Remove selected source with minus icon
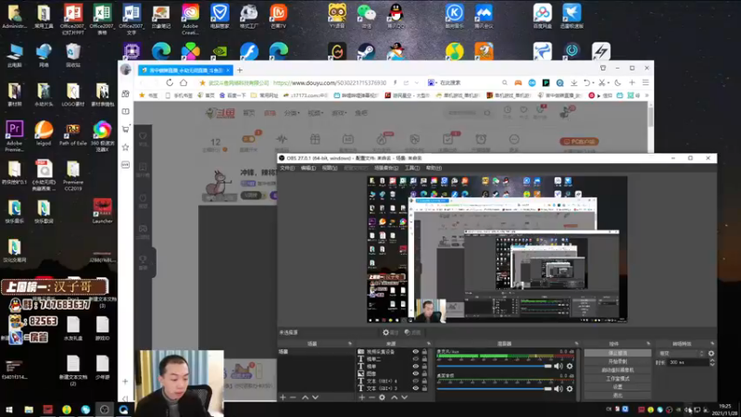The width and height of the screenshot is (741, 417). click(371, 398)
